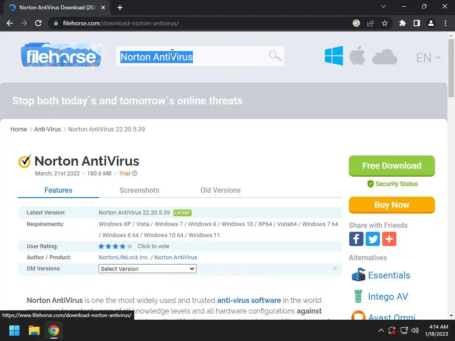Click the LATEST version badge

click(182, 213)
